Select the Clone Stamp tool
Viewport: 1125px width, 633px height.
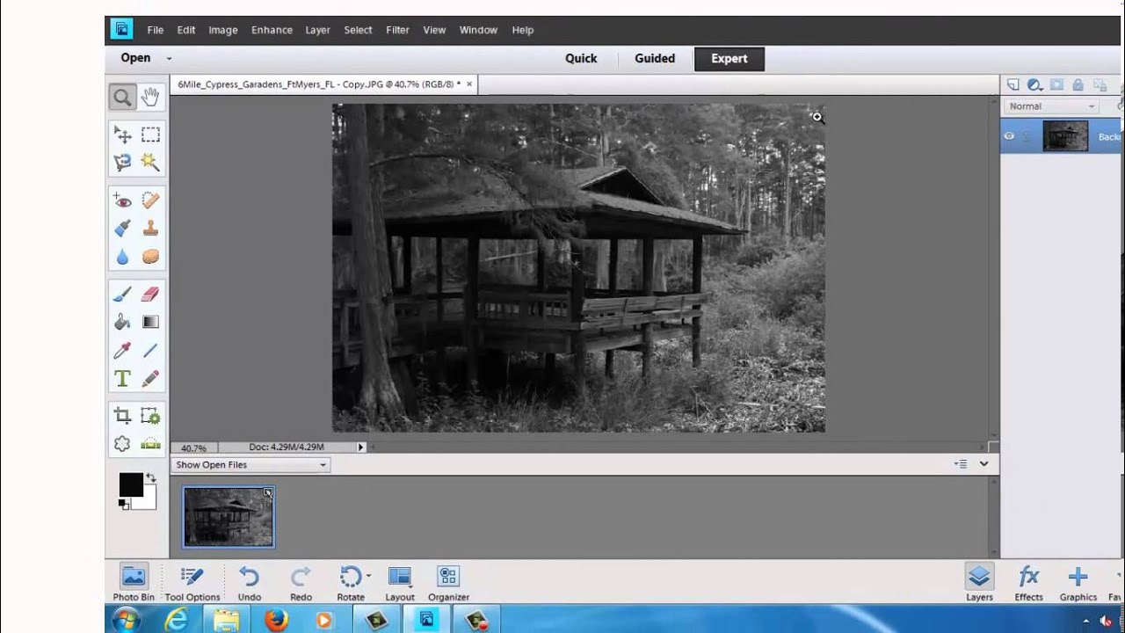tap(150, 229)
